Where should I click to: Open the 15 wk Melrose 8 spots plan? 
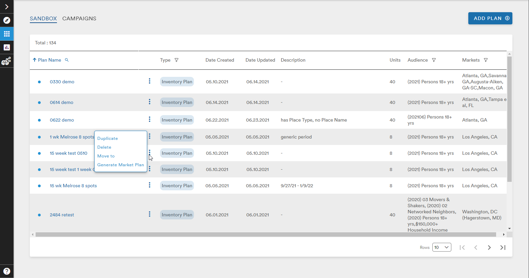point(73,186)
